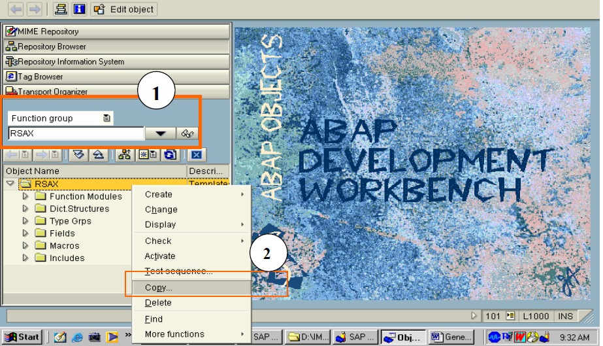The height and width of the screenshot is (346, 603).
Task: Click the status bar expand triangle
Action: (474, 316)
